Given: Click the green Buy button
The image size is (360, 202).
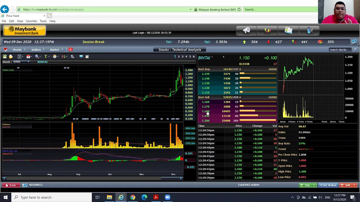Looking at the screenshot, I should [305, 185].
